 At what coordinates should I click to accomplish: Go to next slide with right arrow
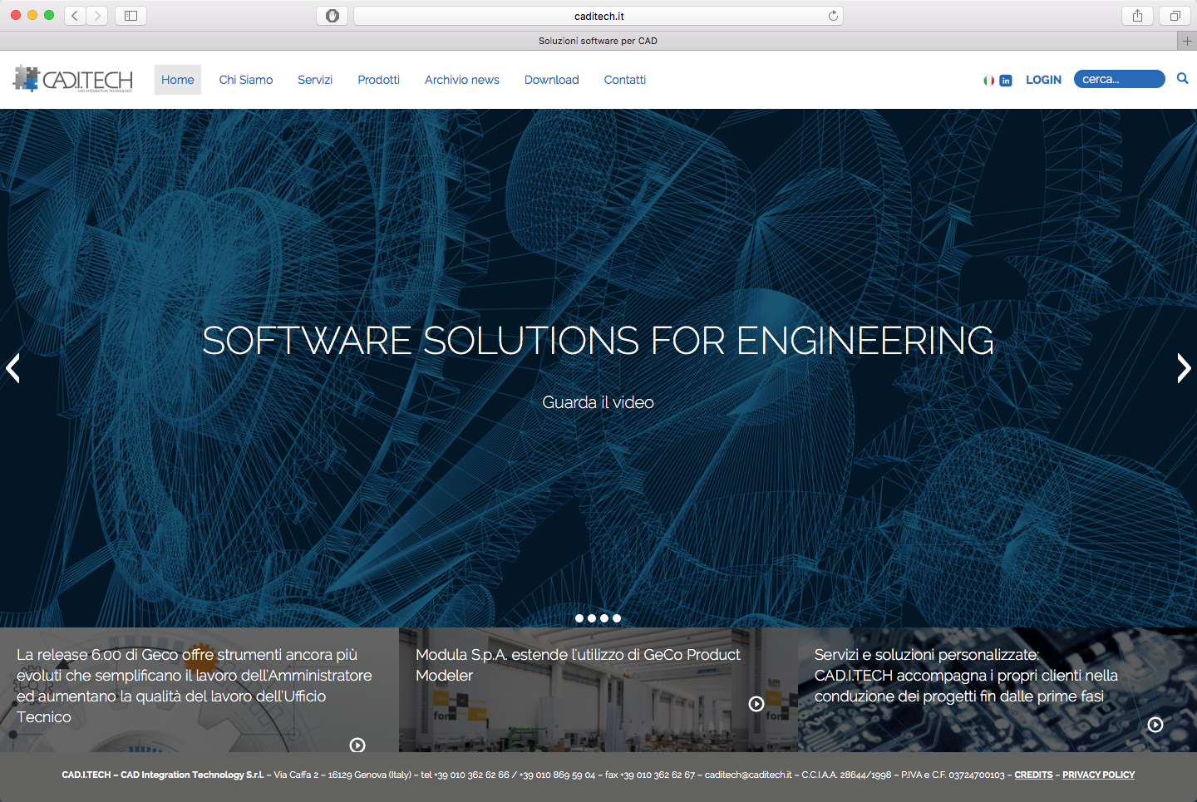tap(1184, 368)
